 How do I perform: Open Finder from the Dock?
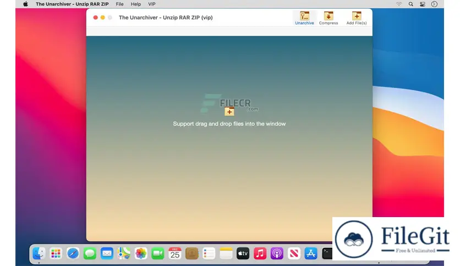pos(39,253)
